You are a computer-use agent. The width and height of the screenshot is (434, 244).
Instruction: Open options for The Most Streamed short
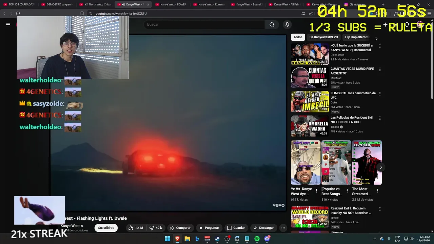tap(377, 191)
